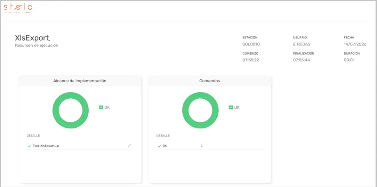Click the XlsExport title
This screenshot has width=377, height=187.
32,38
